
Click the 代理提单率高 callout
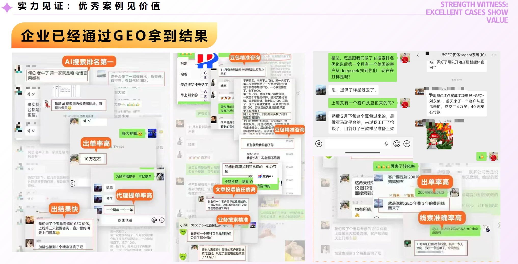pos(134,195)
